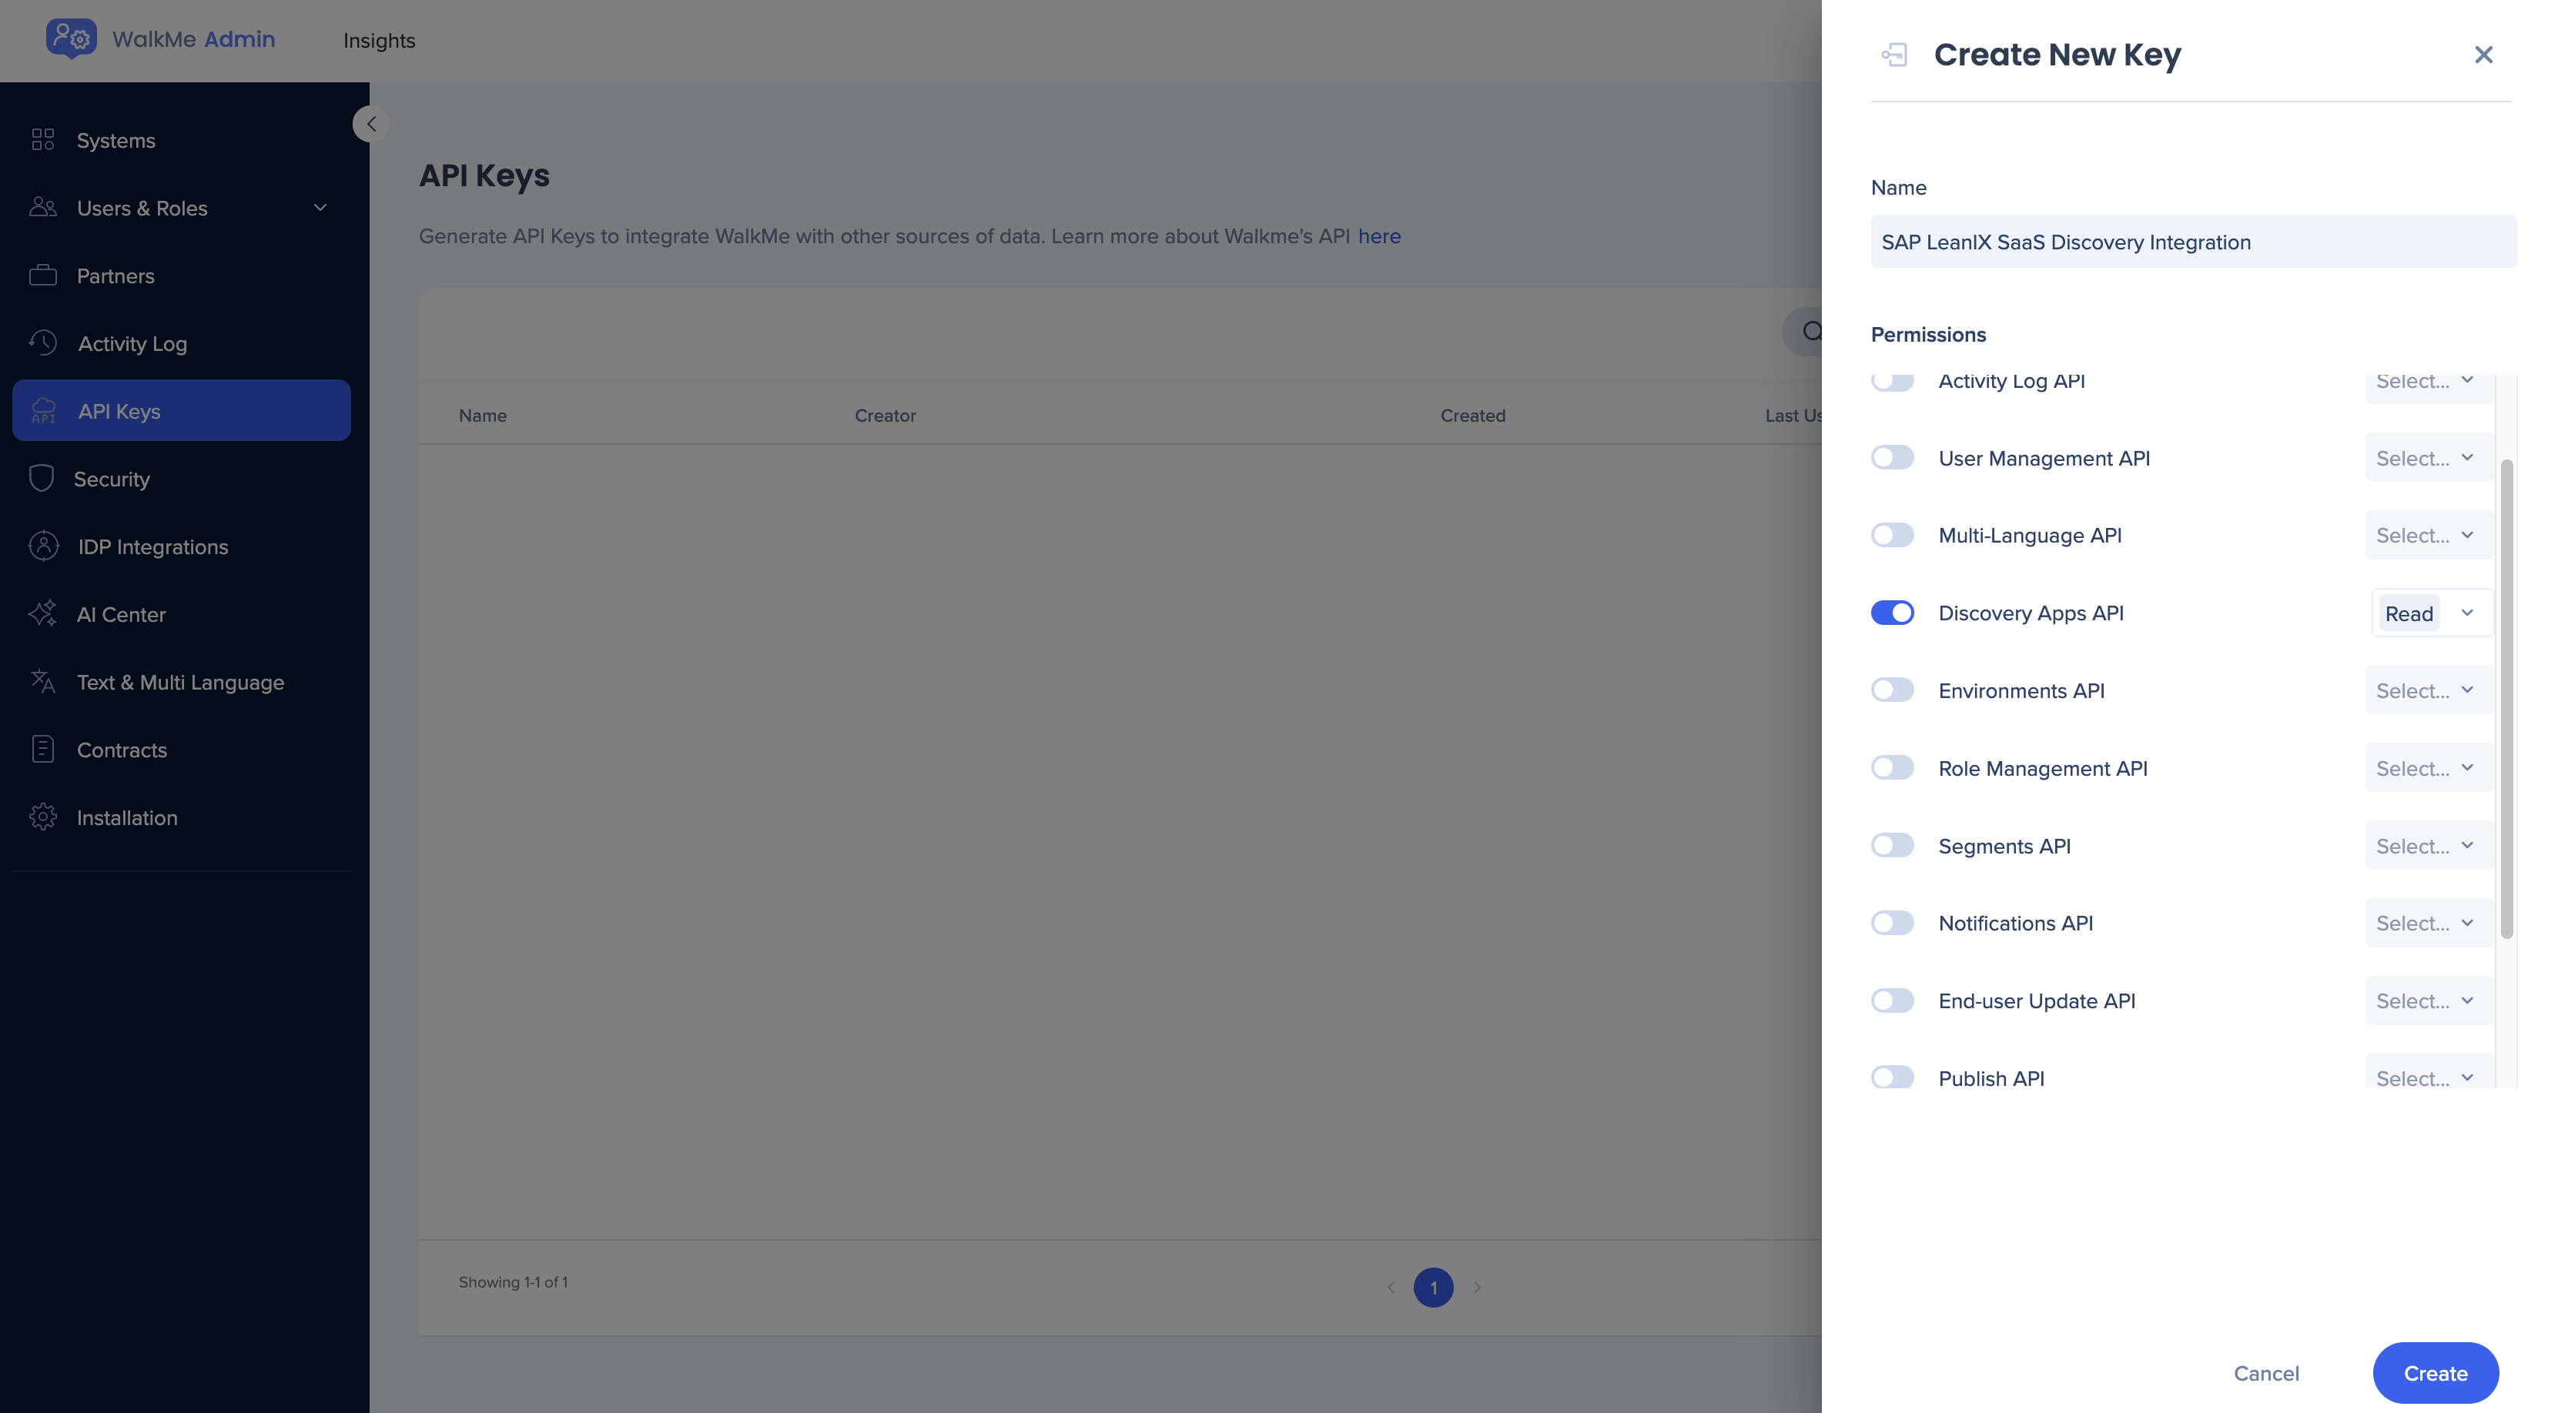Click the AI Center sparkle icon

pyautogui.click(x=42, y=613)
